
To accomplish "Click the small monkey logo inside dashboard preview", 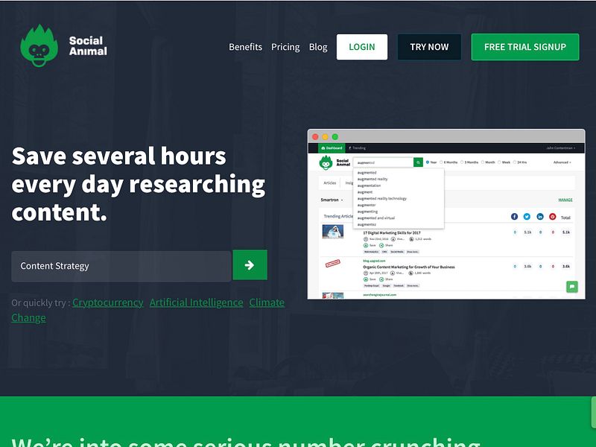I will 326,162.
